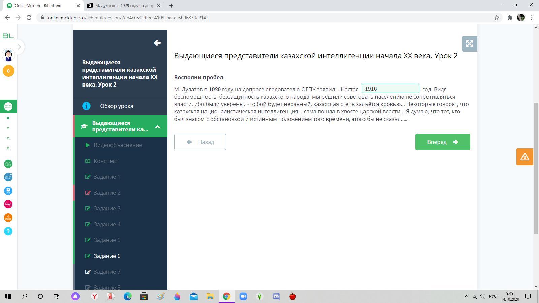The height and width of the screenshot is (303, 539).
Task: Open Видеообъяснение video lesson
Action: [118, 145]
